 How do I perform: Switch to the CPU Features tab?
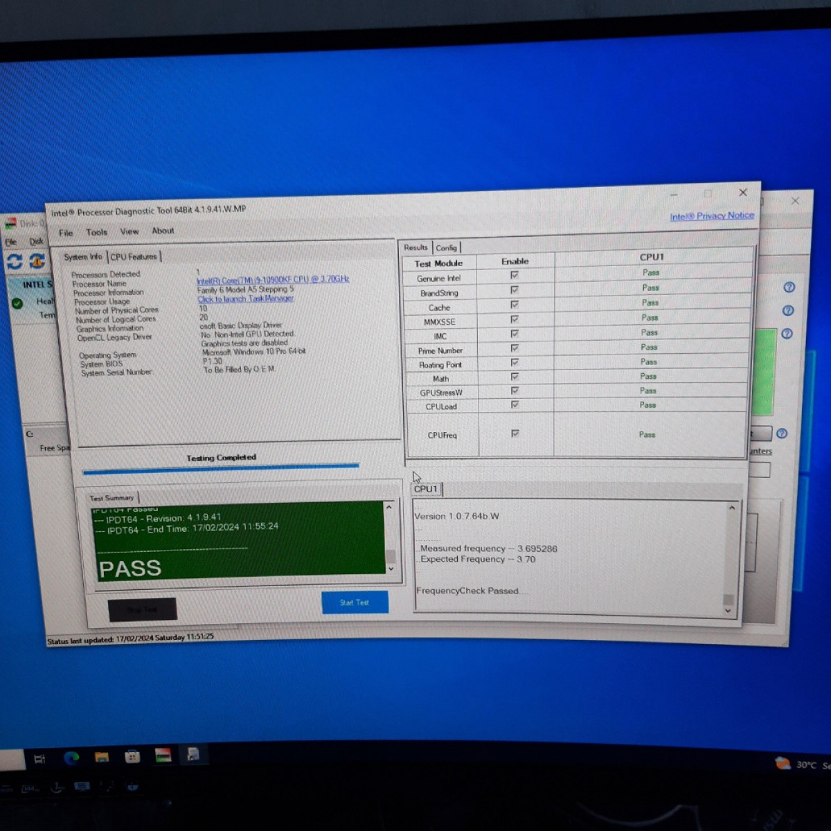134,257
